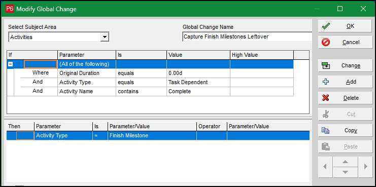Viewport: 376px width, 187px height.
Task: Click the contains operator cell
Action: (141, 91)
